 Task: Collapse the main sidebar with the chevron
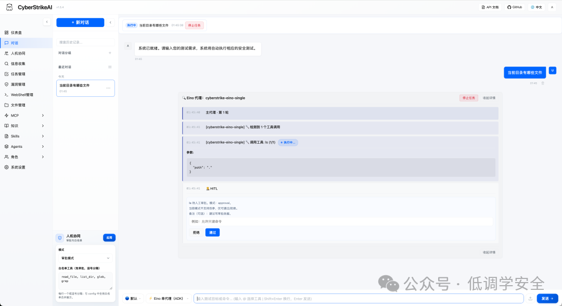point(47,22)
